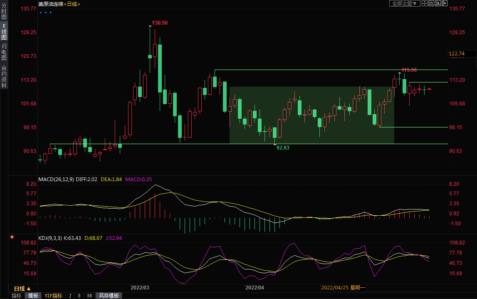Click the three blue dots under chart title
The width and height of the screenshot is (477, 299).
tap(46, 12)
